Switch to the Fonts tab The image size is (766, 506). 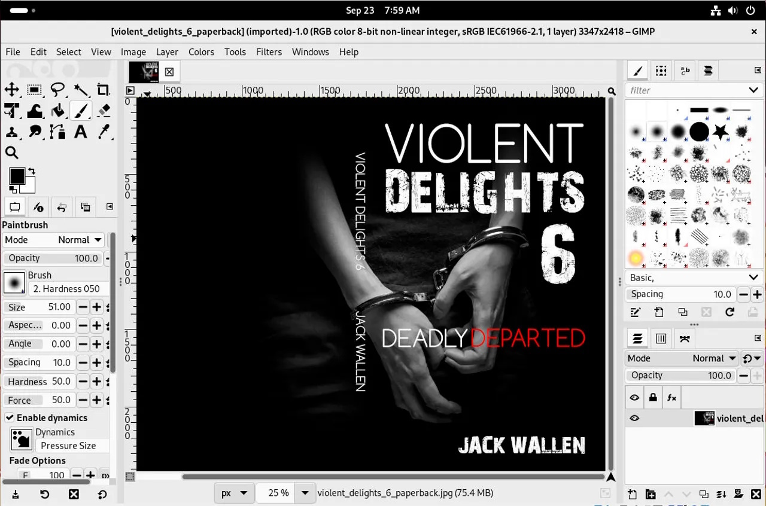click(x=685, y=71)
